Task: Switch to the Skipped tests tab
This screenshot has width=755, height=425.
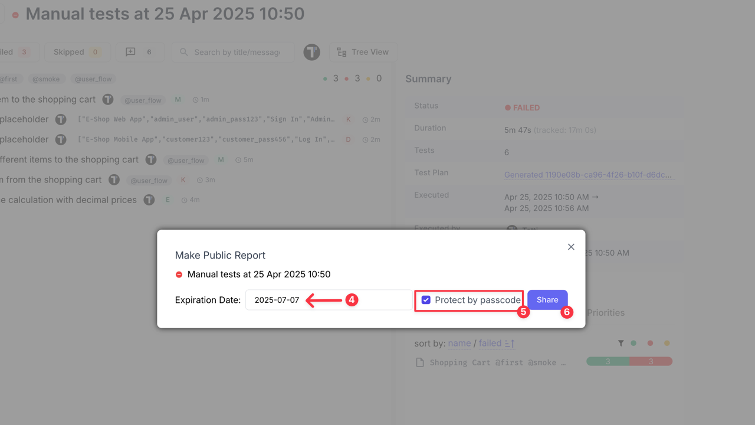Action: pyautogui.click(x=77, y=52)
